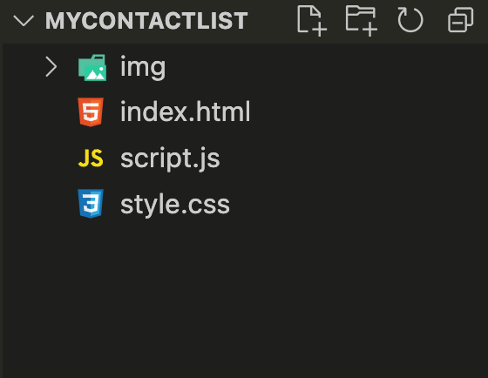
Task: Refresh the Explorer file list
Action: (x=410, y=21)
